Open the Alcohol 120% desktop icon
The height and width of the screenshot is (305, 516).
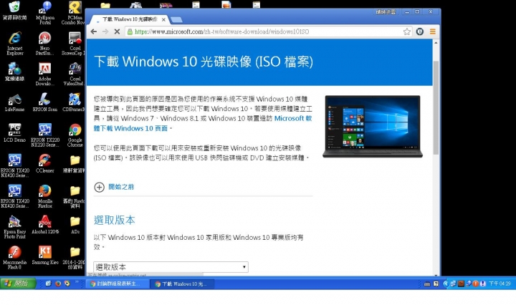(x=45, y=225)
